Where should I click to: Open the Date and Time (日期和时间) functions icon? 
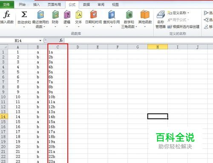(93, 14)
